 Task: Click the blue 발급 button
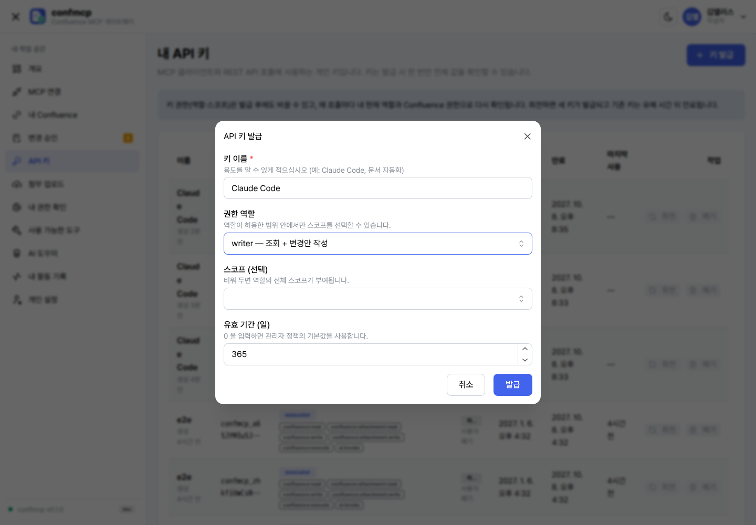coord(513,385)
